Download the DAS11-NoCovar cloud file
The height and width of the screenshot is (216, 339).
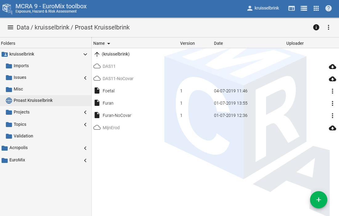[332, 79]
